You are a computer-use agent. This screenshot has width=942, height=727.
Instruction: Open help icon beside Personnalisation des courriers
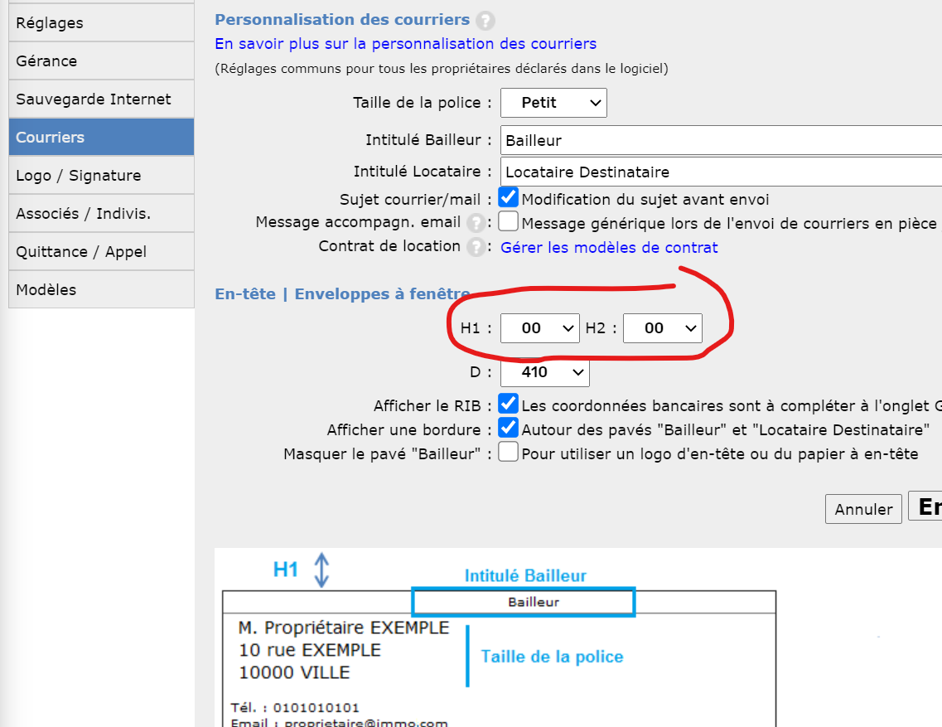click(485, 21)
